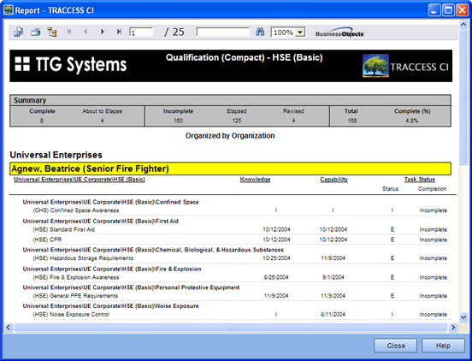472x361 pixels.
Task: Click the horizontal scrollbar right arrow
Action: point(453,328)
